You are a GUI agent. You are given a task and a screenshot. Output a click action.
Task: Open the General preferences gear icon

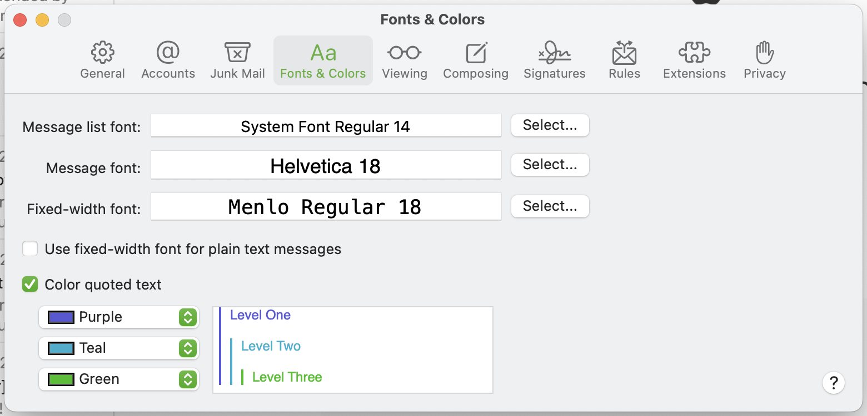click(103, 53)
